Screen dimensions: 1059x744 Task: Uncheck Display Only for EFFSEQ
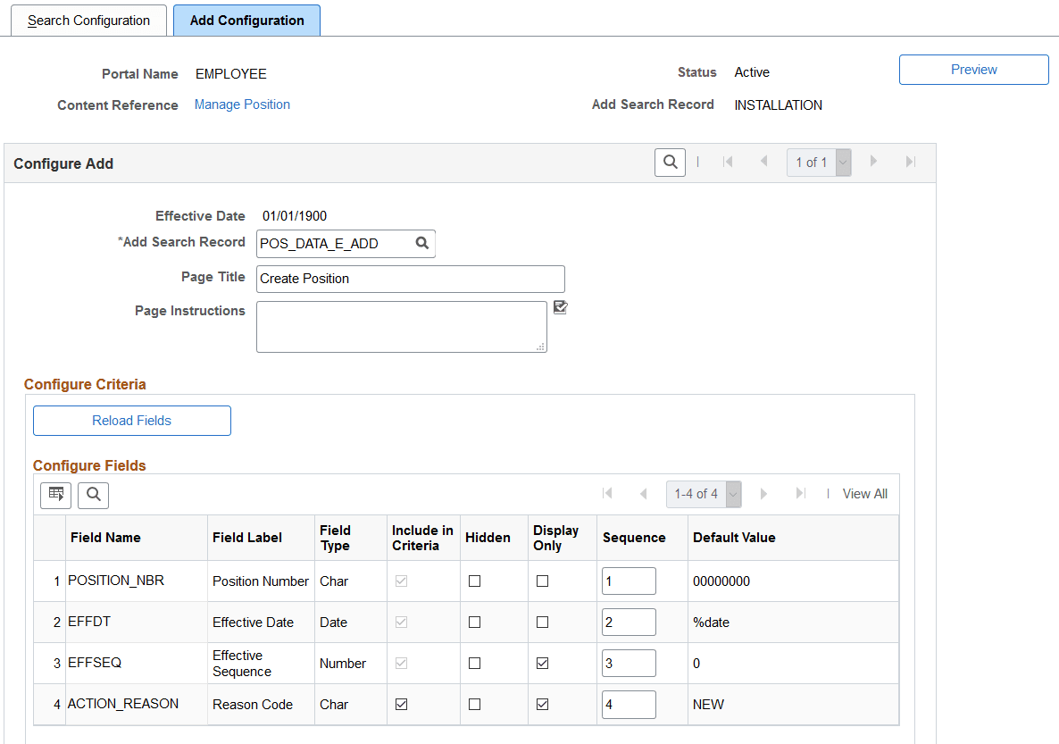point(542,663)
